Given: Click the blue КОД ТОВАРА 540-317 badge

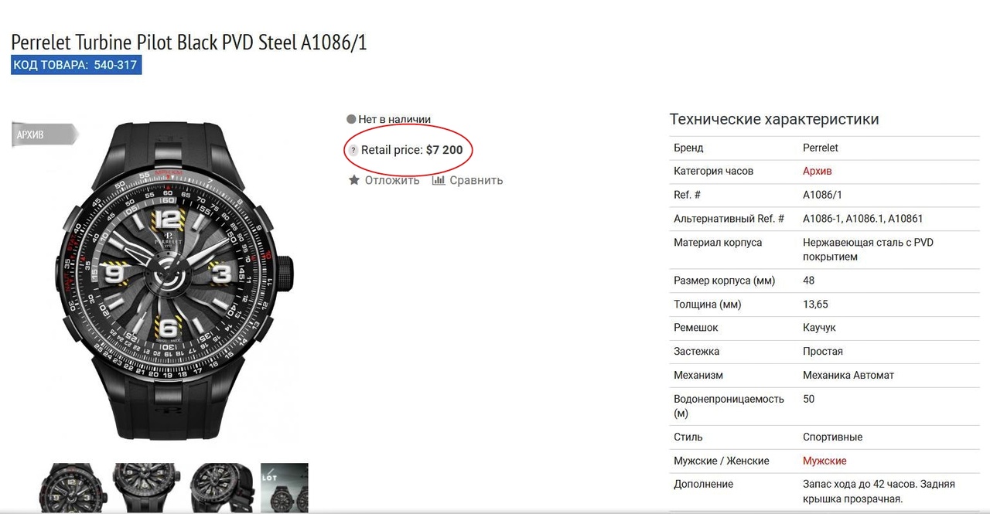Looking at the screenshot, I should 76,65.
